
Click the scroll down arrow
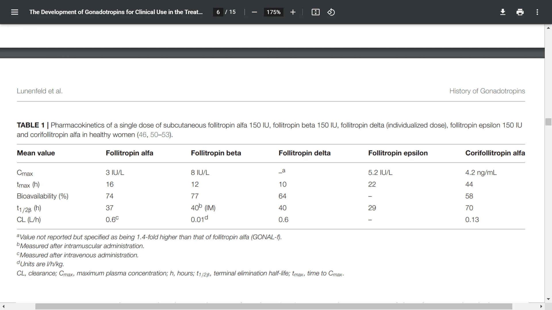(548, 299)
